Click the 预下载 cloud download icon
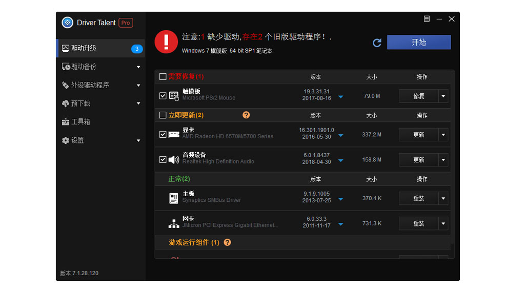 click(x=65, y=103)
